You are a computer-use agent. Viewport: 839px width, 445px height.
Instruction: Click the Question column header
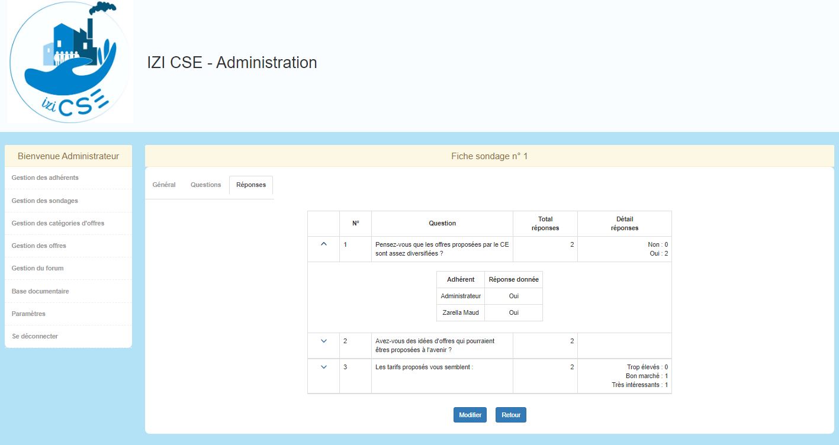(442, 224)
